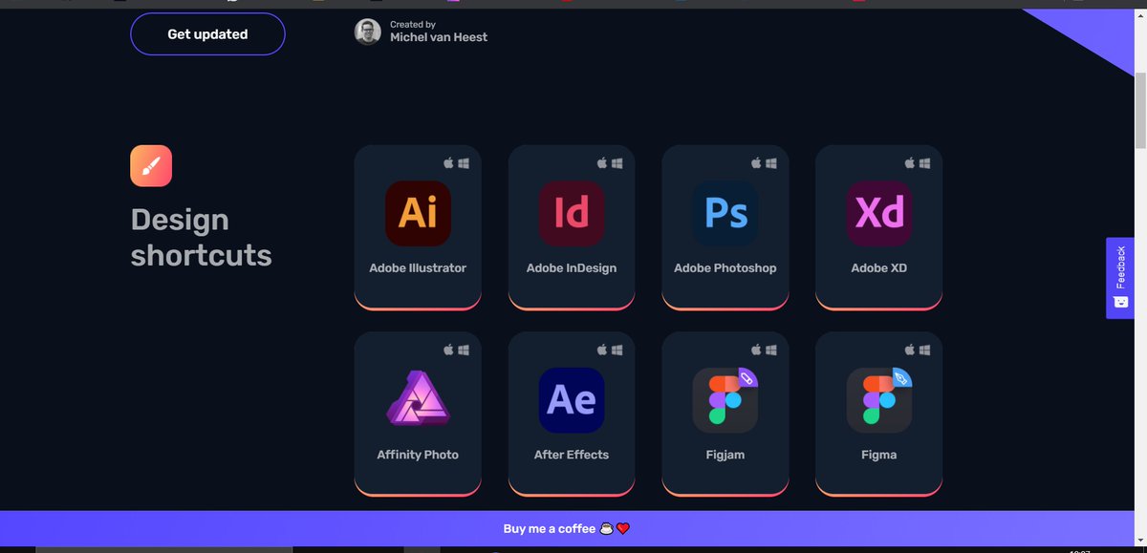Image resolution: width=1147 pixels, height=553 pixels.
Task: Click the paintbrush Design category icon
Action: coord(151,166)
